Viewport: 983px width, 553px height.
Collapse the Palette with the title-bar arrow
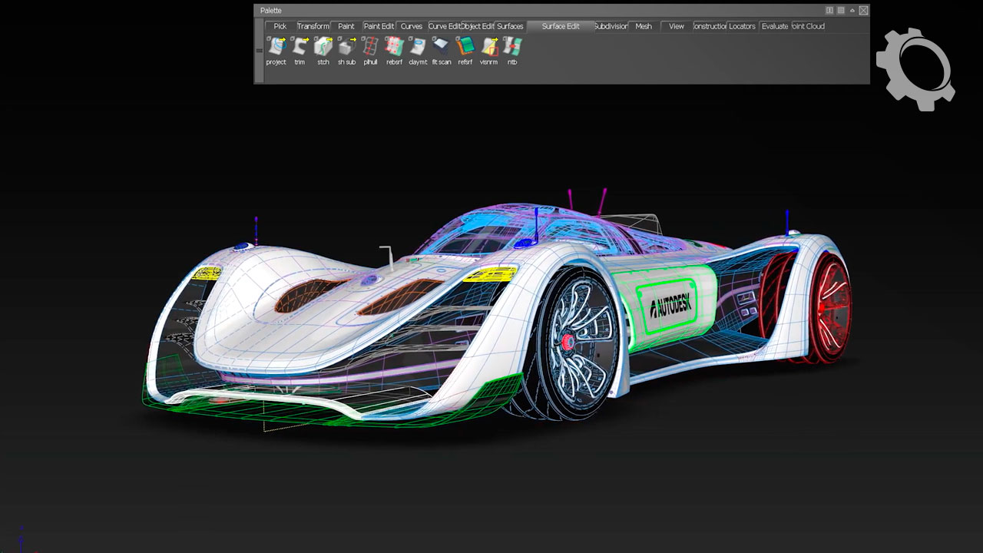pyautogui.click(x=852, y=11)
